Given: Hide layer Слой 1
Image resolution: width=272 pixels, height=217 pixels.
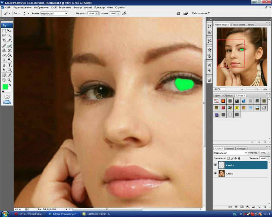Looking at the screenshot, I should click(215, 173).
